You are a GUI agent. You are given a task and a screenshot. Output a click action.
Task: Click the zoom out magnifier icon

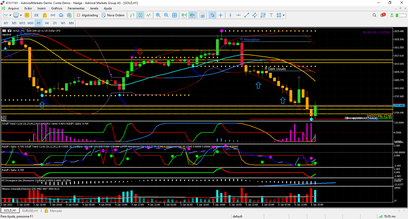point(166,15)
